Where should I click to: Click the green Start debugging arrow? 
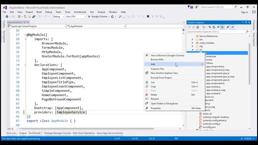(89, 17)
